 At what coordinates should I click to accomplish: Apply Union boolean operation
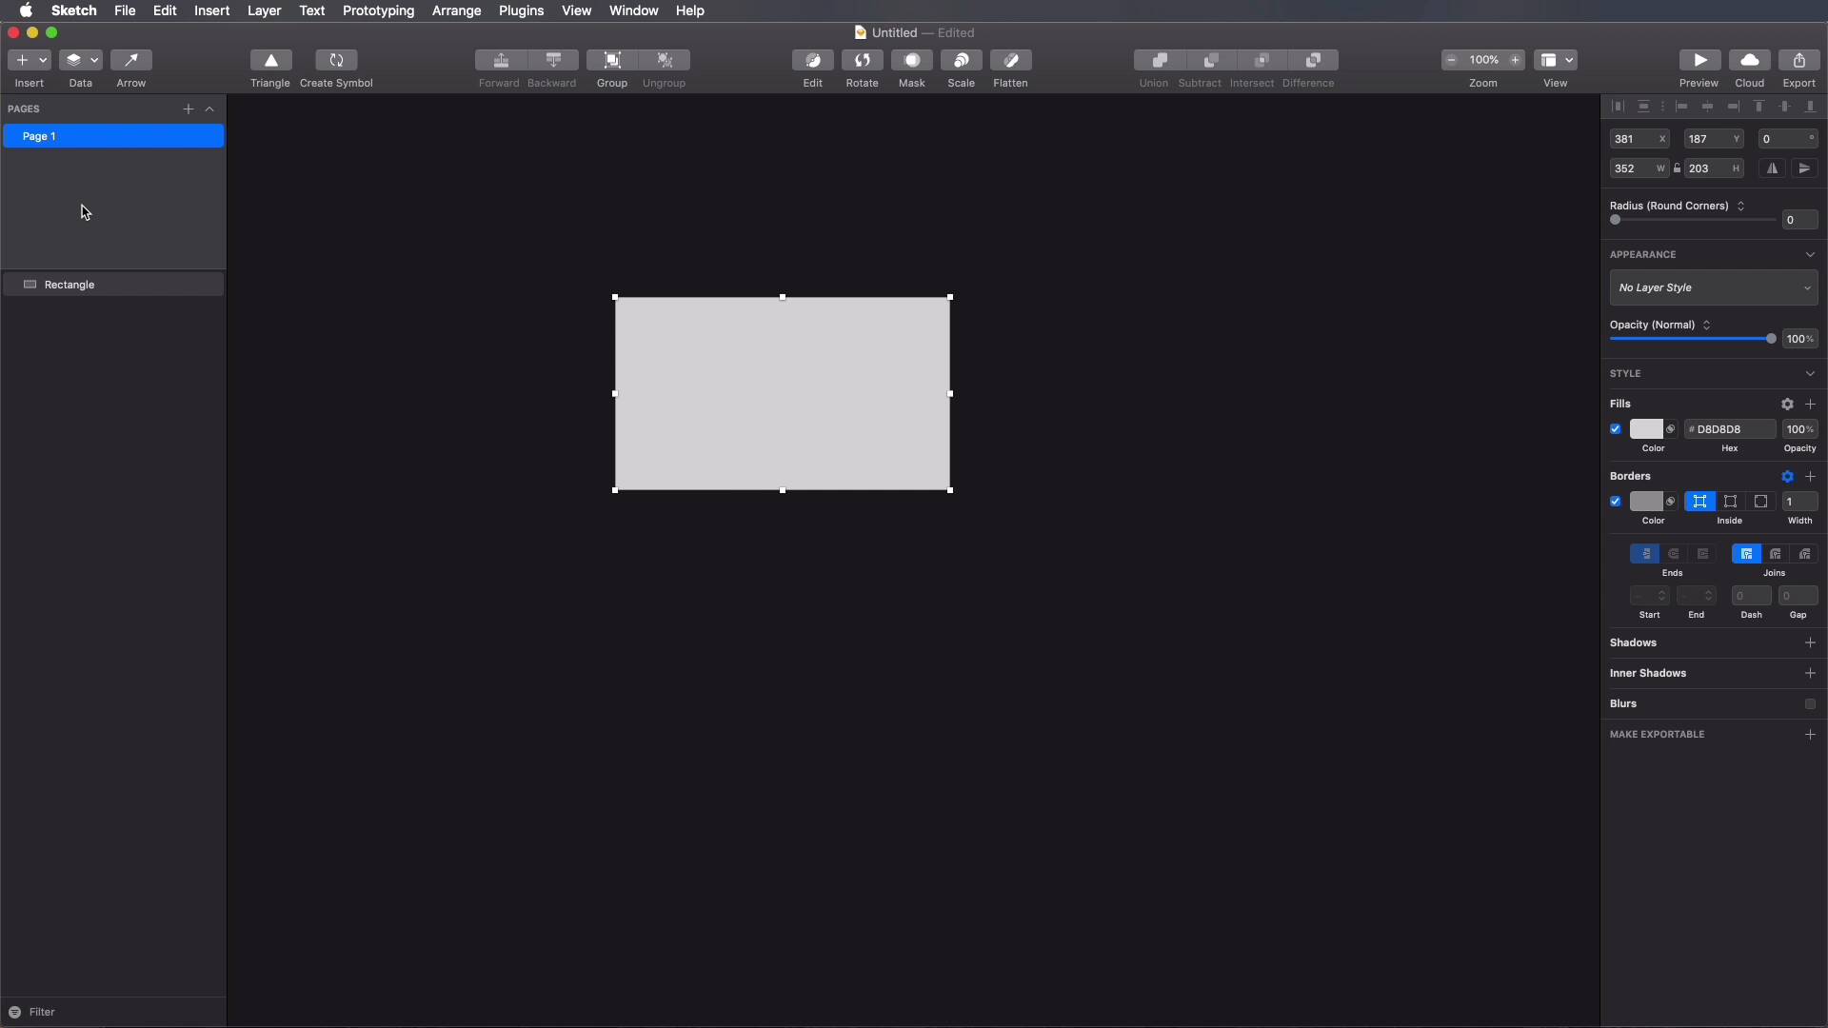click(x=1160, y=60)
